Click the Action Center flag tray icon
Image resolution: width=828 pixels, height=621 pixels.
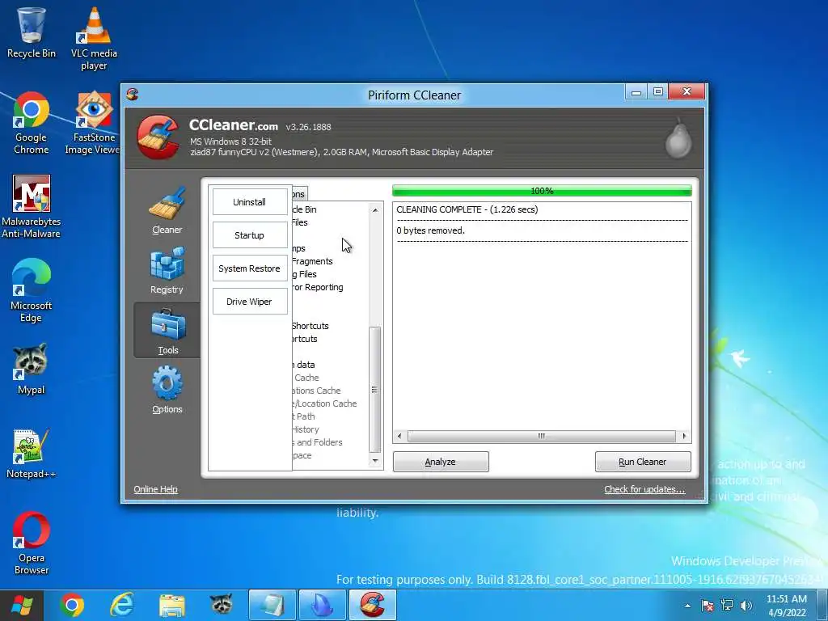[708, 606]
